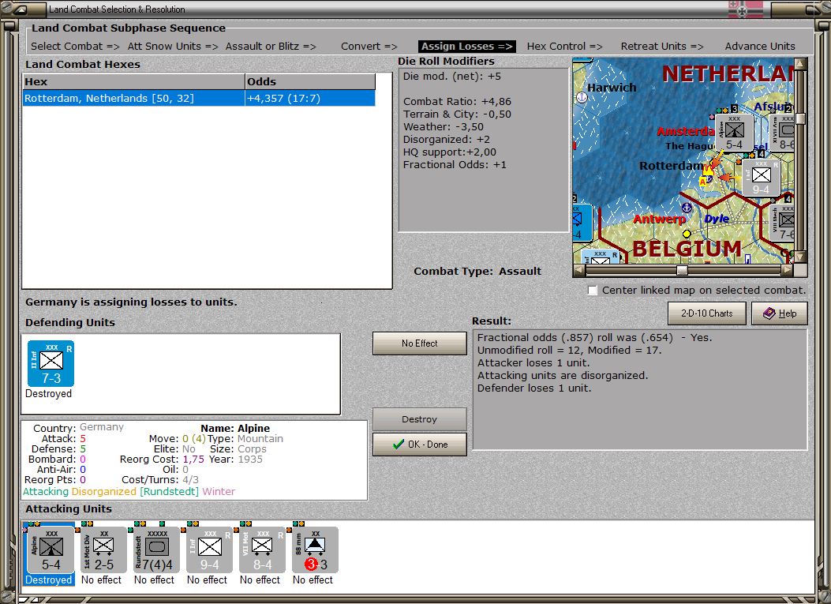
Task: Click the minimap scroll up arrow
Action: click(x=800, y=64)
